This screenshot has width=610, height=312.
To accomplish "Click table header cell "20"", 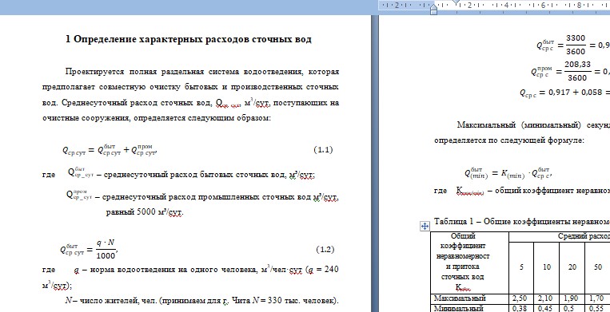I will point(572,267).
